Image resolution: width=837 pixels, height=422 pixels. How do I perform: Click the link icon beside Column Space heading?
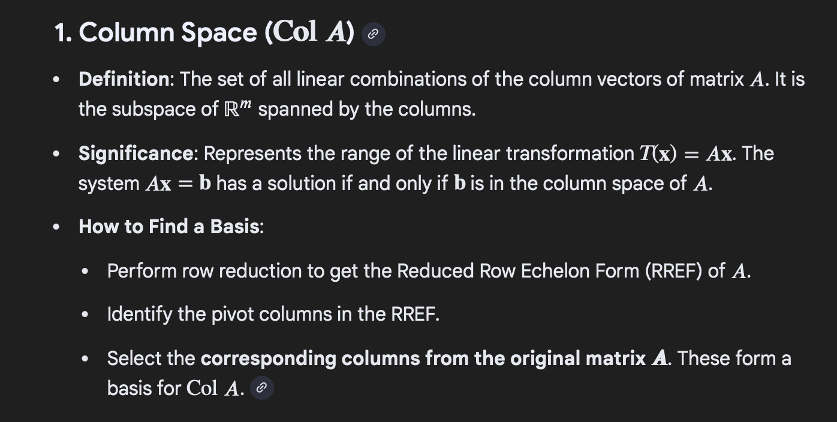coord(373,35)
